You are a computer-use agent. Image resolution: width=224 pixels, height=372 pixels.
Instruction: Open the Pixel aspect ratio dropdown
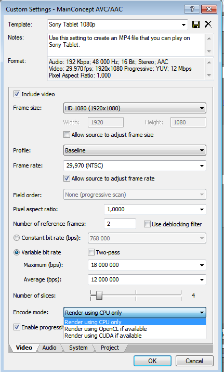pos(202,210)
